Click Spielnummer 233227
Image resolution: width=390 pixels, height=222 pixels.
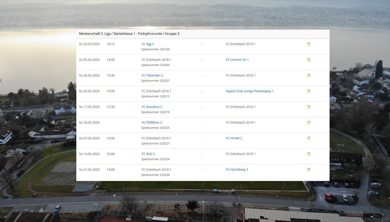coord(155,144)
